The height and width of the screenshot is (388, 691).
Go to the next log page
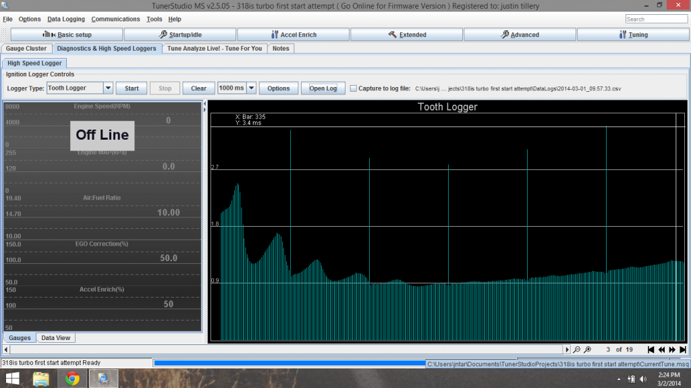672,350
